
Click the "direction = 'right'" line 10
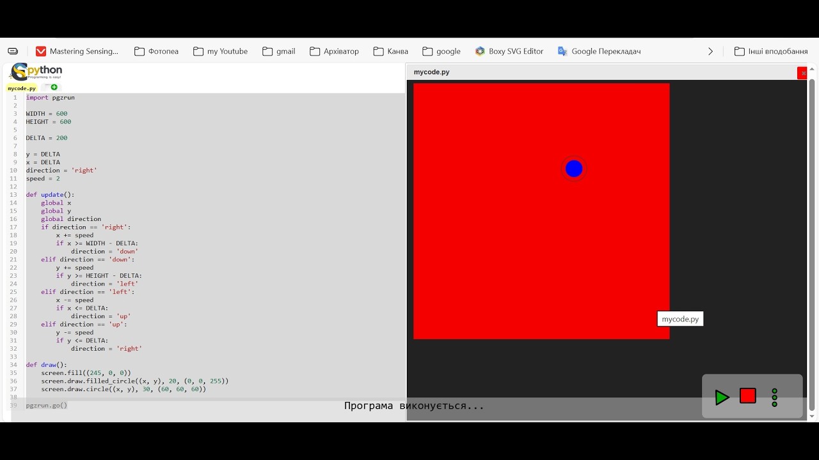(61, 171)
